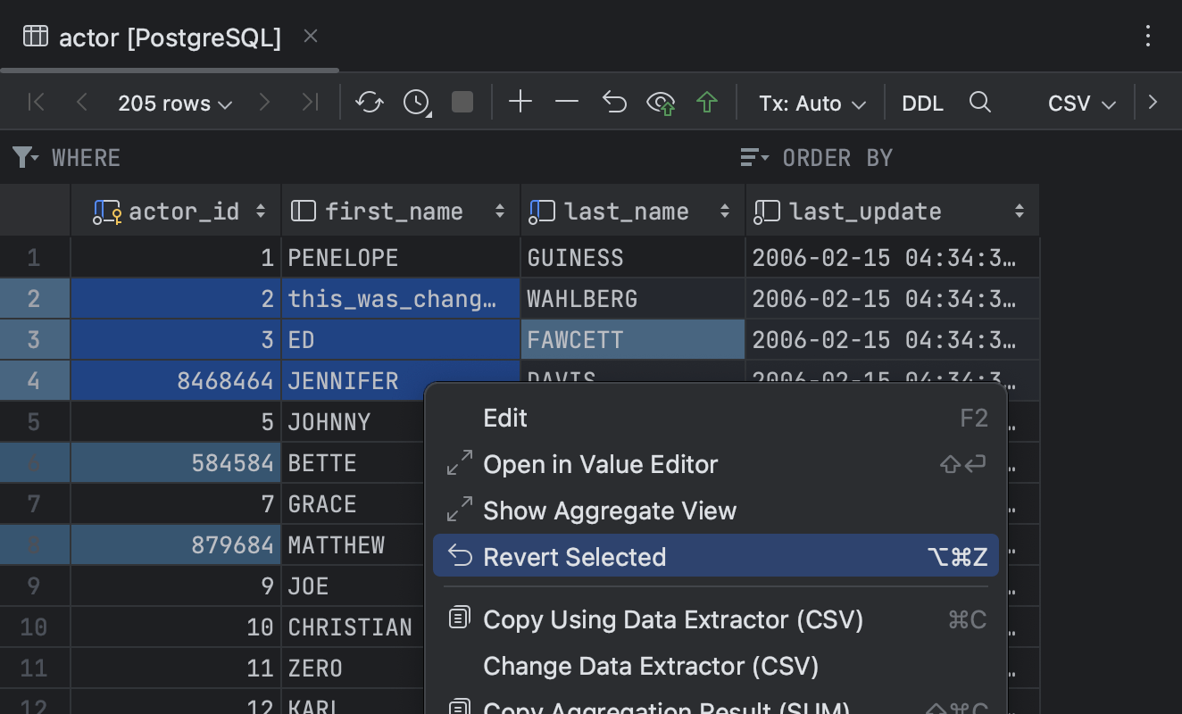Toggle sorting on the last_name column
Viewport: 1182px width, 714px height.
[x=725, y=211]
